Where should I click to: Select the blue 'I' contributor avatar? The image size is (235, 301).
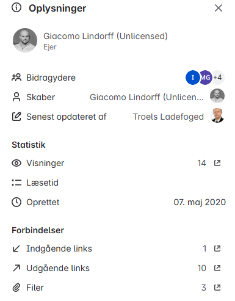coord(192,78)
